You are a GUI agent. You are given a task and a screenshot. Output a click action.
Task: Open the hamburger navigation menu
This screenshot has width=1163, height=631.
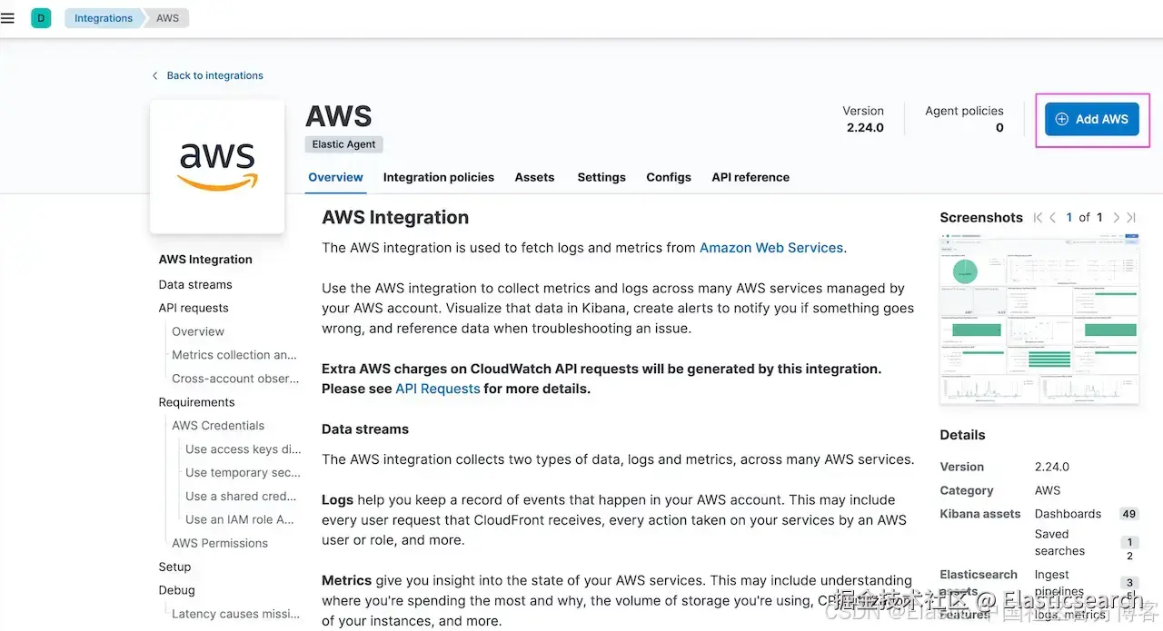8,18
